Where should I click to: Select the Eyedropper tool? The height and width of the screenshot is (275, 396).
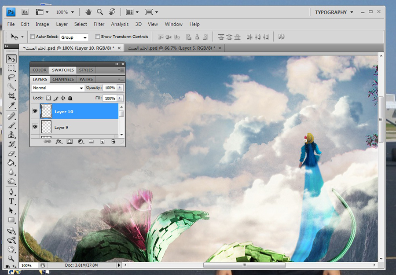coord(11,105)
